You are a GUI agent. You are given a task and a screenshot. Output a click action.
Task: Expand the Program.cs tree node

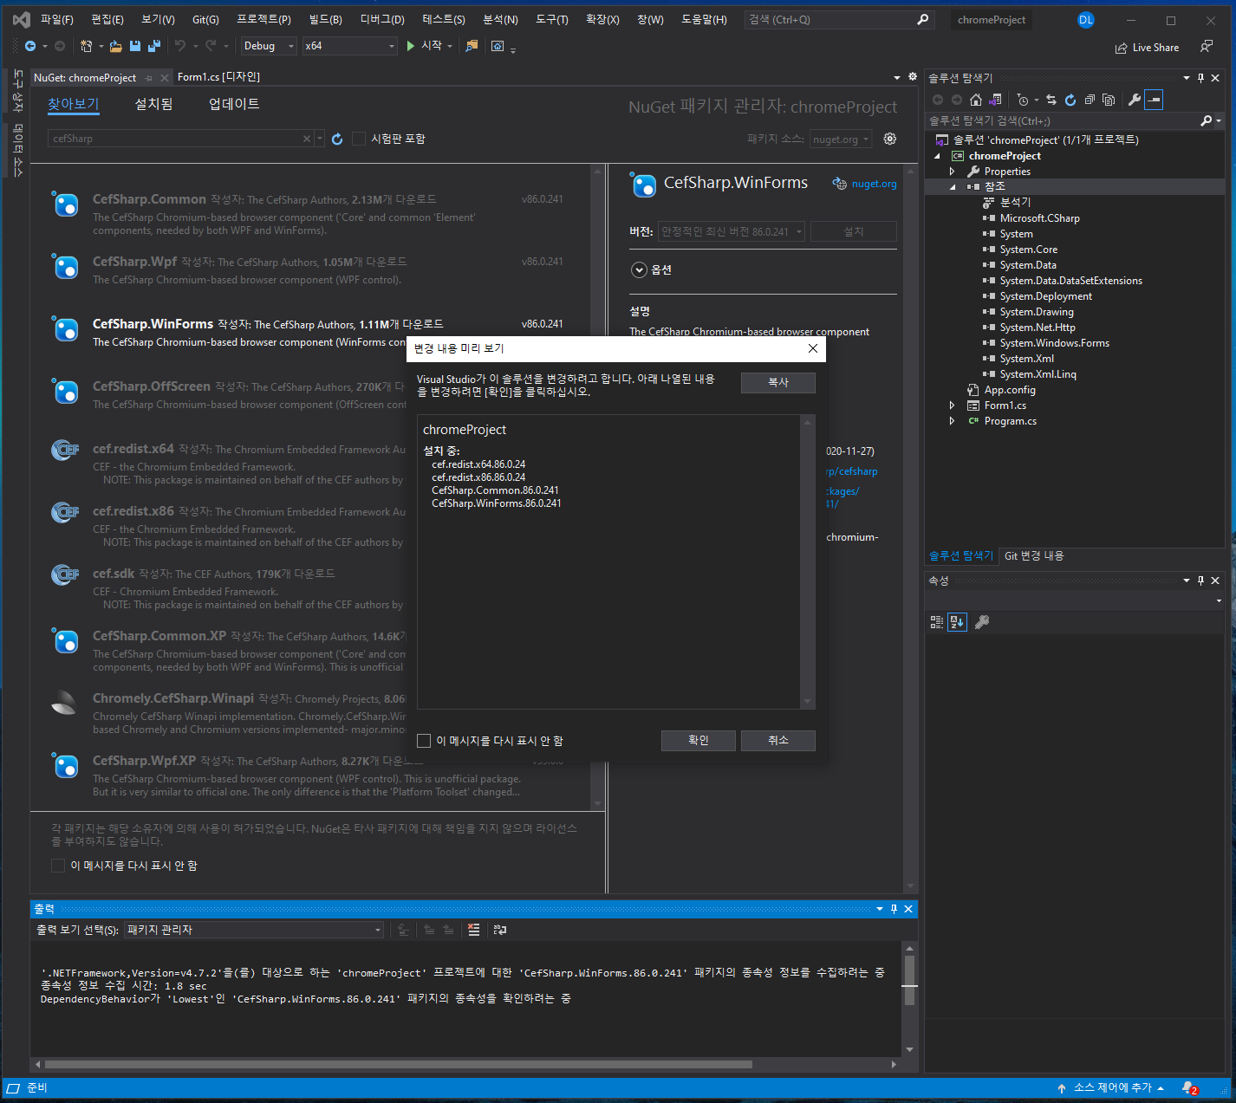pos(952,421)
